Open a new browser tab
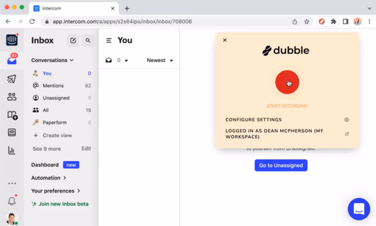Image resolution: width=376 pixels, height=226 pixels. click(127, 9)
